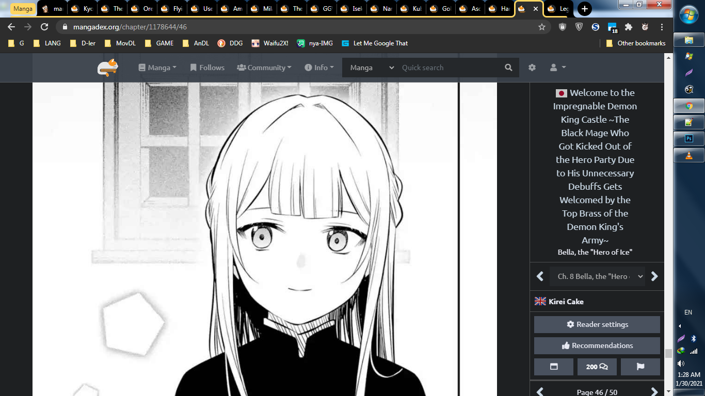705x396 pixels.
Task: Click the browser Back button
Action: [x=11, y=27]
